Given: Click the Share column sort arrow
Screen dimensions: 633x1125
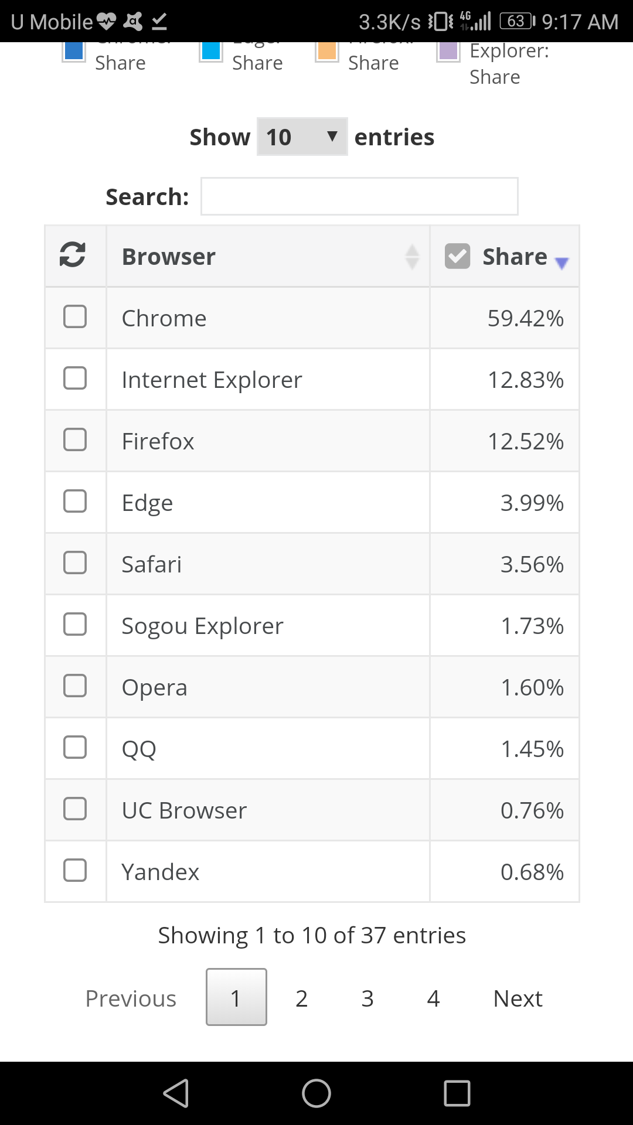Looking at the screenshot, I should 561,263.
